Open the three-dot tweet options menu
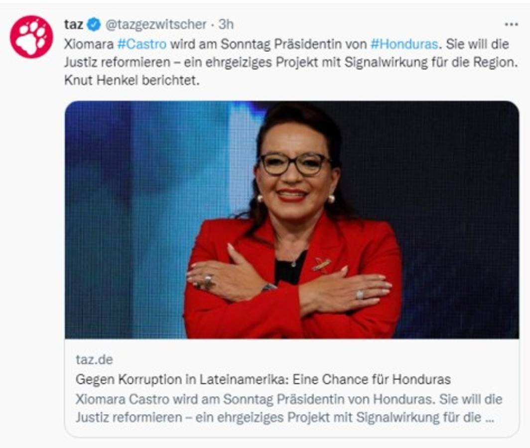The height and width of the screenshot is (448, 530). click(511, 24)
